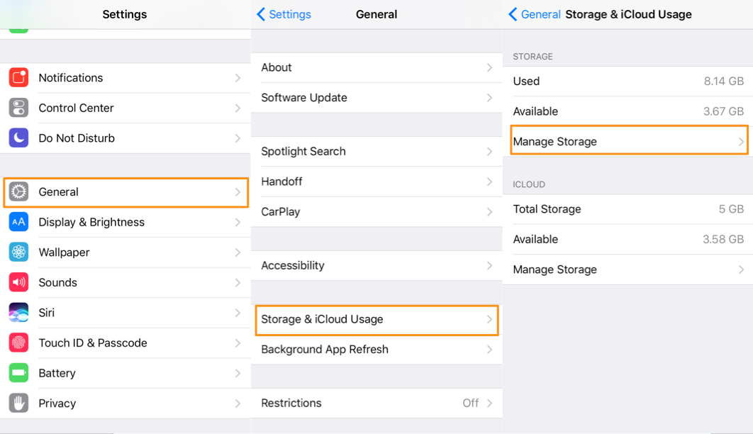Open Control Center via its toggle icon
Viewport: 753px width, 434px height.
[18, 108]
